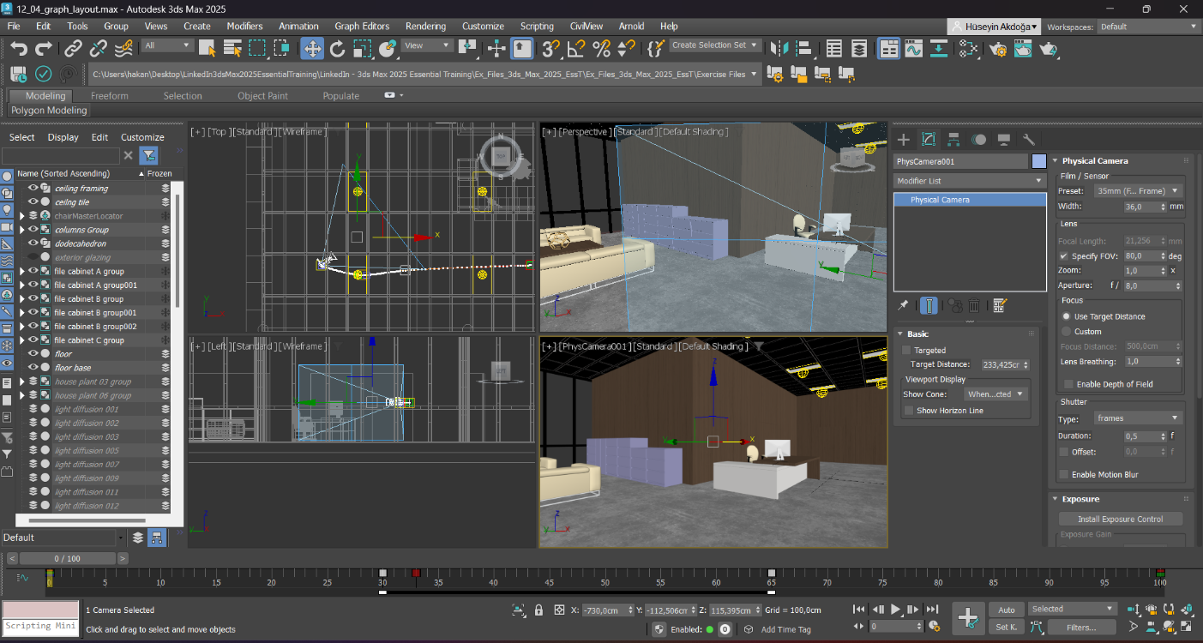Open the Show Cone dropdown
This screenshot has width=1203, height=643.
click(995, 394)
